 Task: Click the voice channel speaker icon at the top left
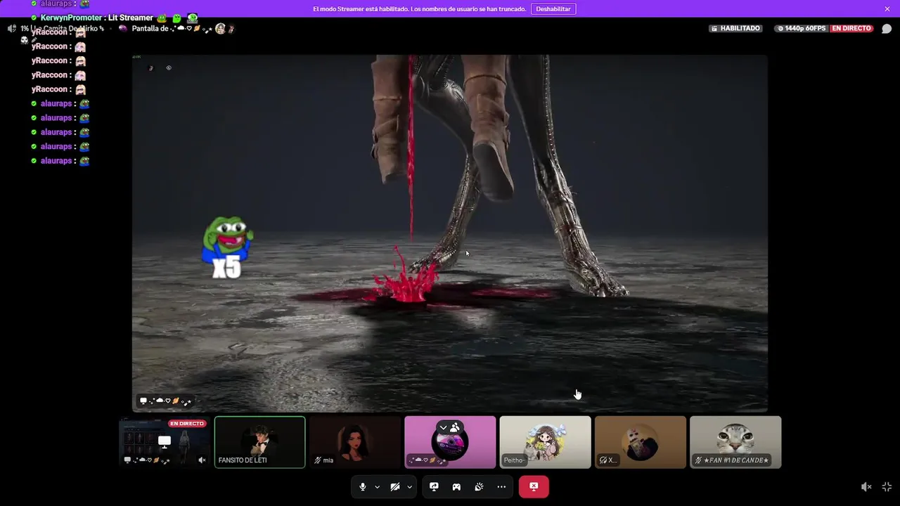[x=11, y=29]
